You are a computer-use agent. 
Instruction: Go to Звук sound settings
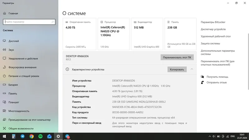[8, 50]
